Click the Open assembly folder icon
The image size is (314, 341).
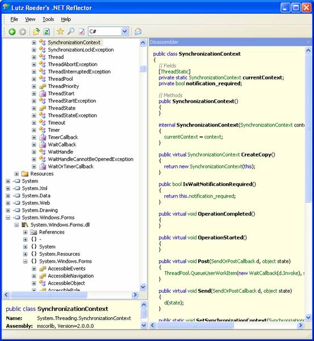(x=36, y=32)
